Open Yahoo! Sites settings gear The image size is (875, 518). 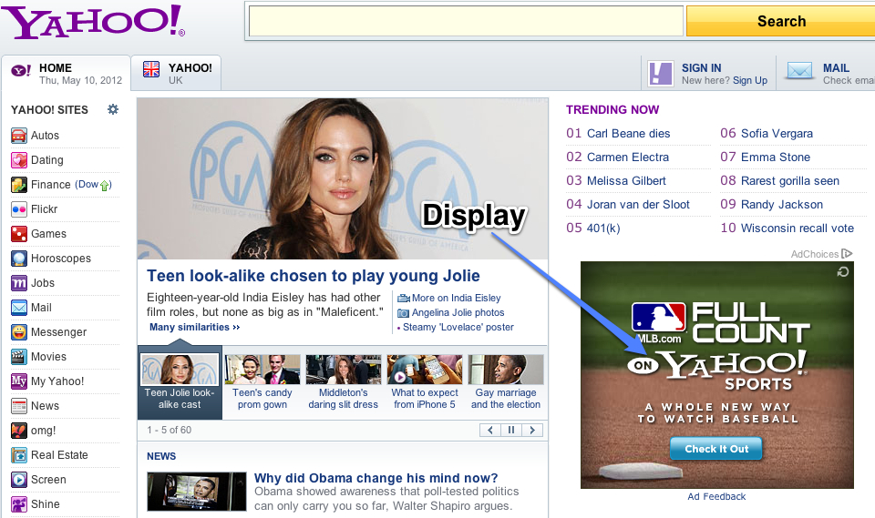coord(113,109)
